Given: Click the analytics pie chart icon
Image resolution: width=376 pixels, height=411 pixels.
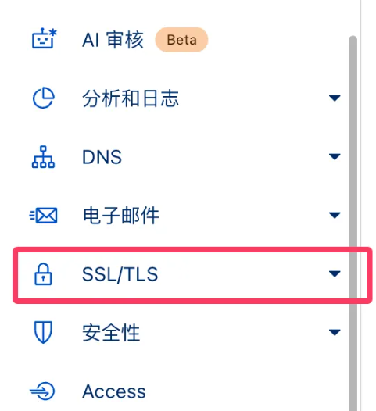Looking at the screenshot, I should (x=44, y=98).
